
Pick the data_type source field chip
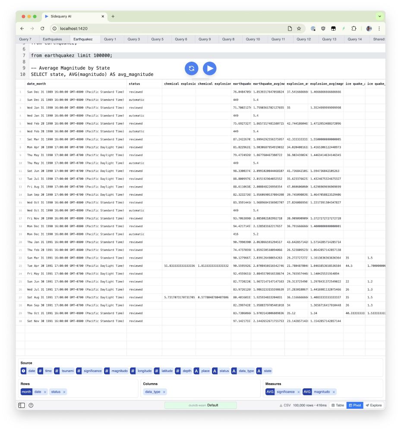[x=243, y=371]
